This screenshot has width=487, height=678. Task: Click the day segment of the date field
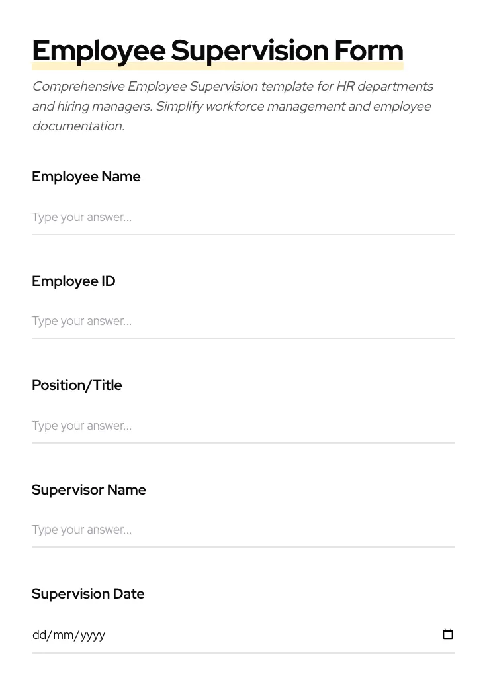38,634
